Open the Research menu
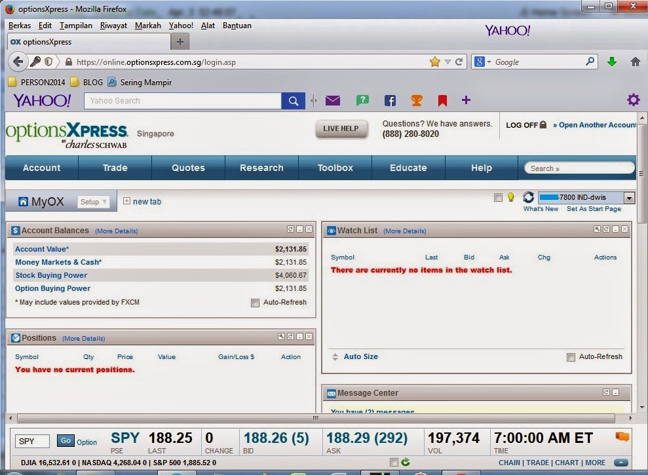Screen dimensions: 648x475 261,168
